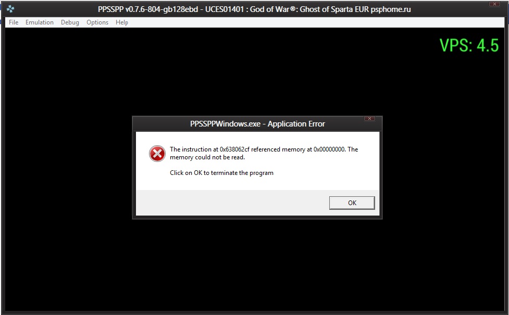
Task: Click the green VPS counter overlay
Action: click(469, 45)
